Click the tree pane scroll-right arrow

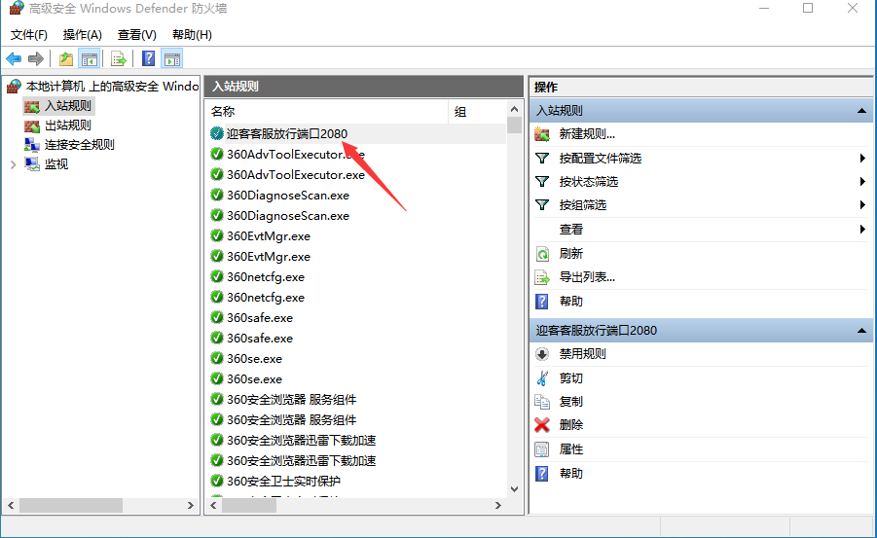tap(190, 506)
